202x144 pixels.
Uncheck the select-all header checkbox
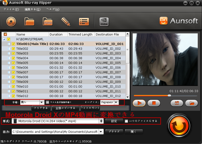5,34
